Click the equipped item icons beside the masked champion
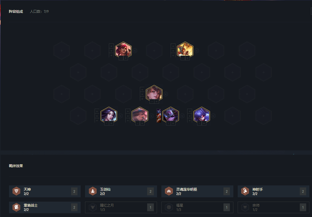312x217 pixels. pos(159,115)
